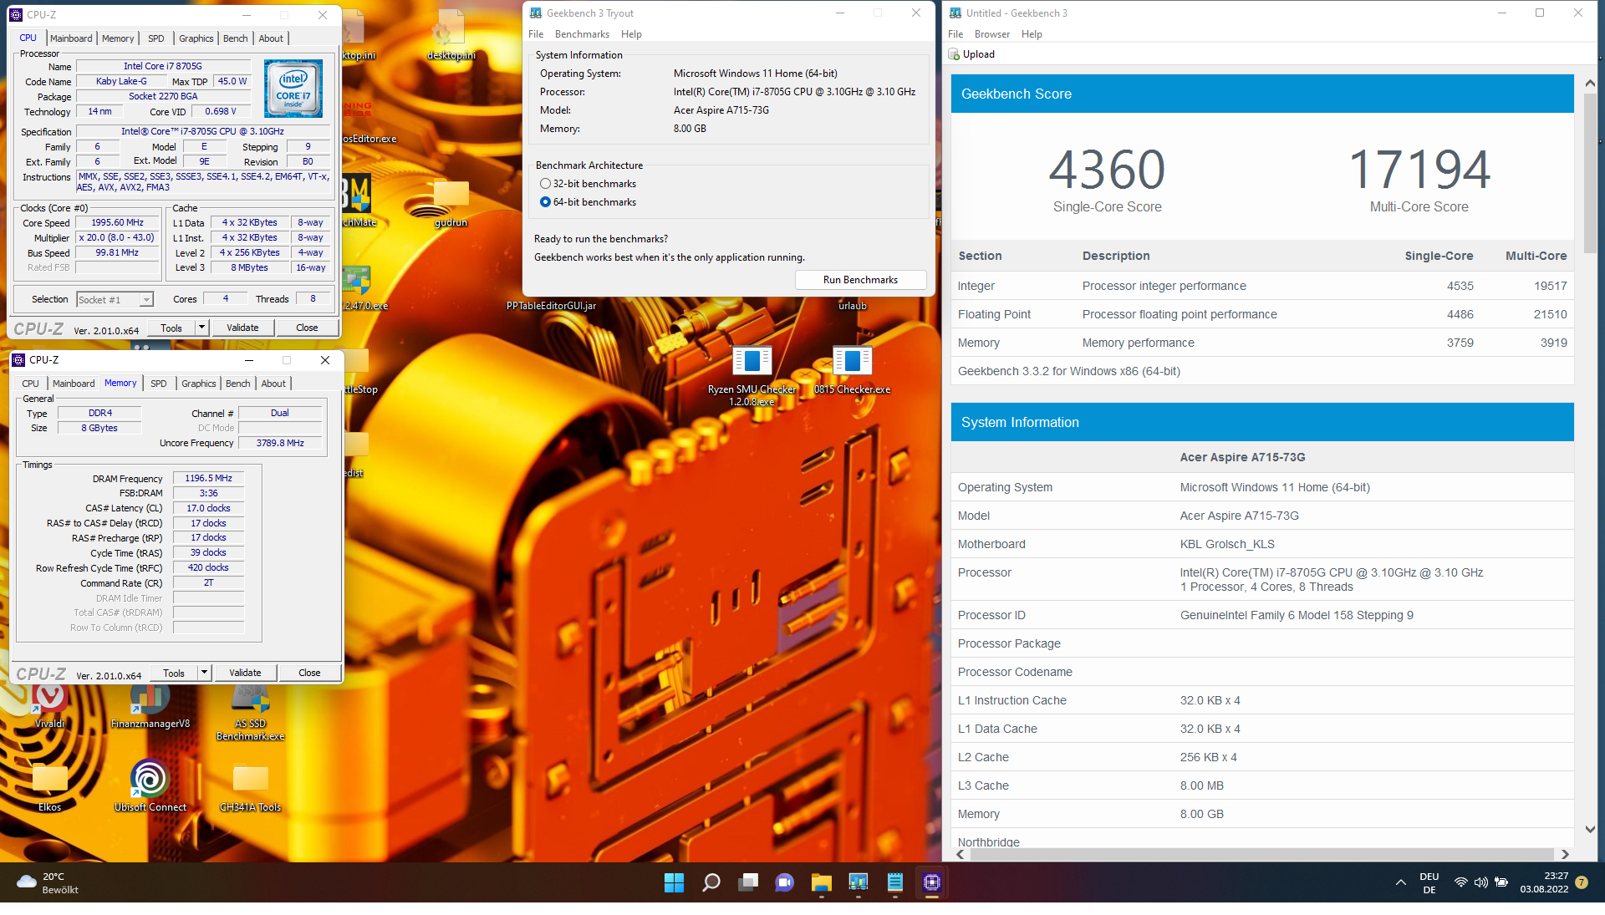Screen dimensions: 1605x915
Task: Open SPD tab in top CPU-Z window
Action: pos(156,38)
